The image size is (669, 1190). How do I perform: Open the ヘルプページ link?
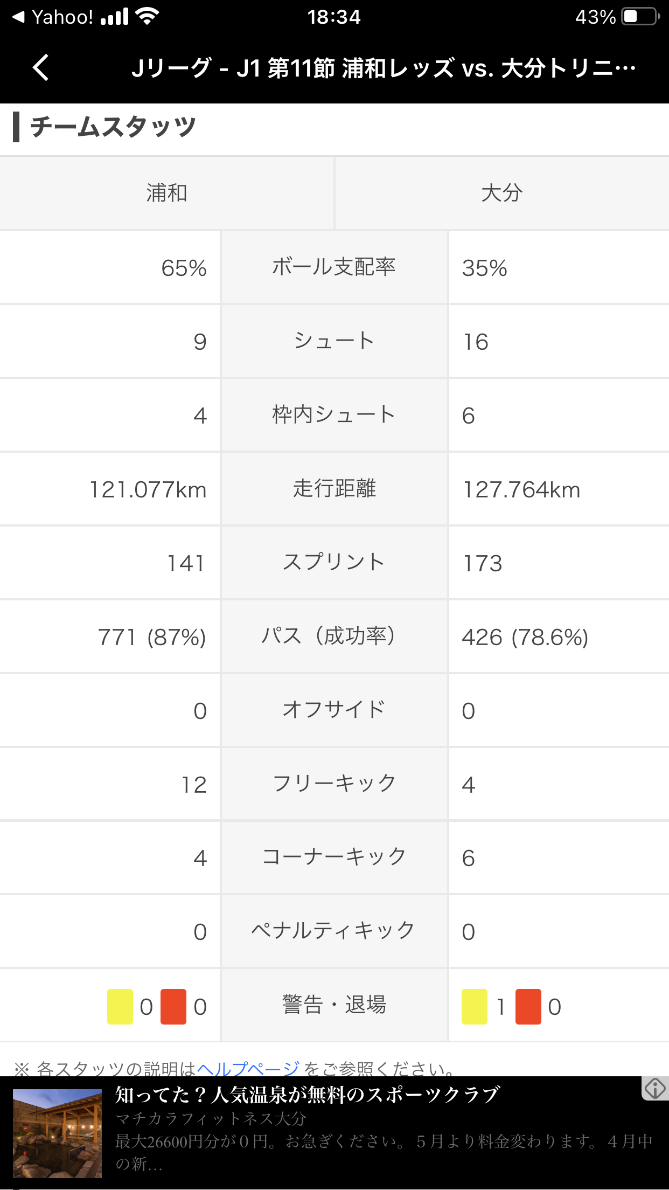click(x=248, y=1068)
